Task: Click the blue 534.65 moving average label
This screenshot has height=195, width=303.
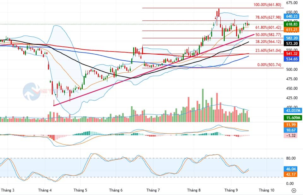Action: pos(291,59)
